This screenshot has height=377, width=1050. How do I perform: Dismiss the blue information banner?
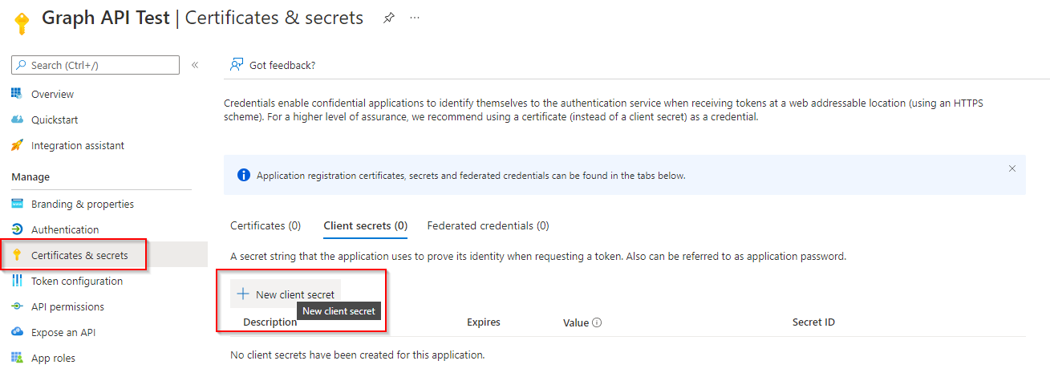coord(1012,168)
